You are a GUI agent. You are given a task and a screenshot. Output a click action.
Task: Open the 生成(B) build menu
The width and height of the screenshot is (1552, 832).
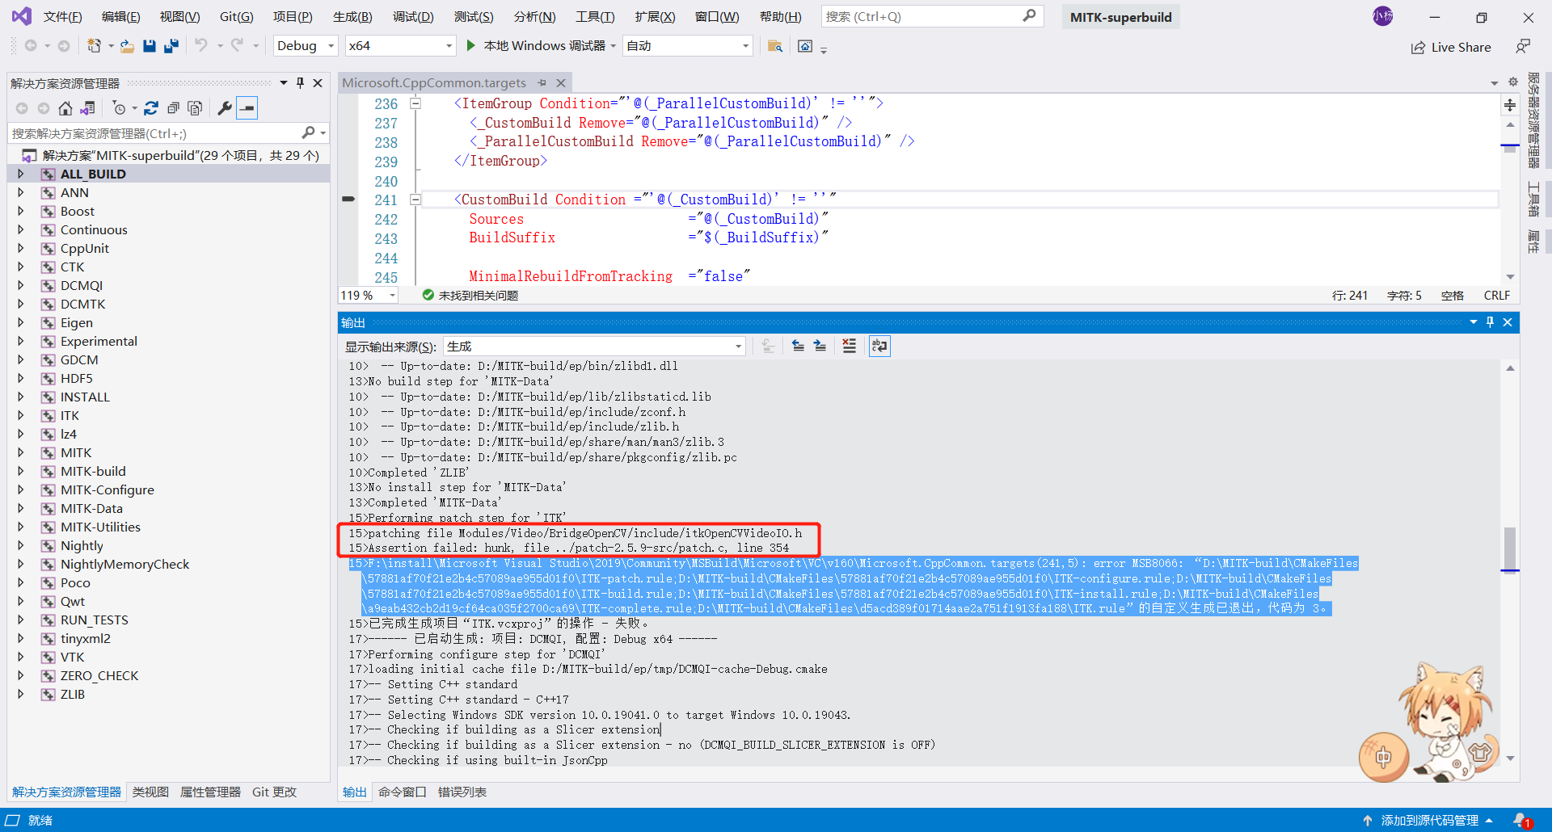coord(352,16)
